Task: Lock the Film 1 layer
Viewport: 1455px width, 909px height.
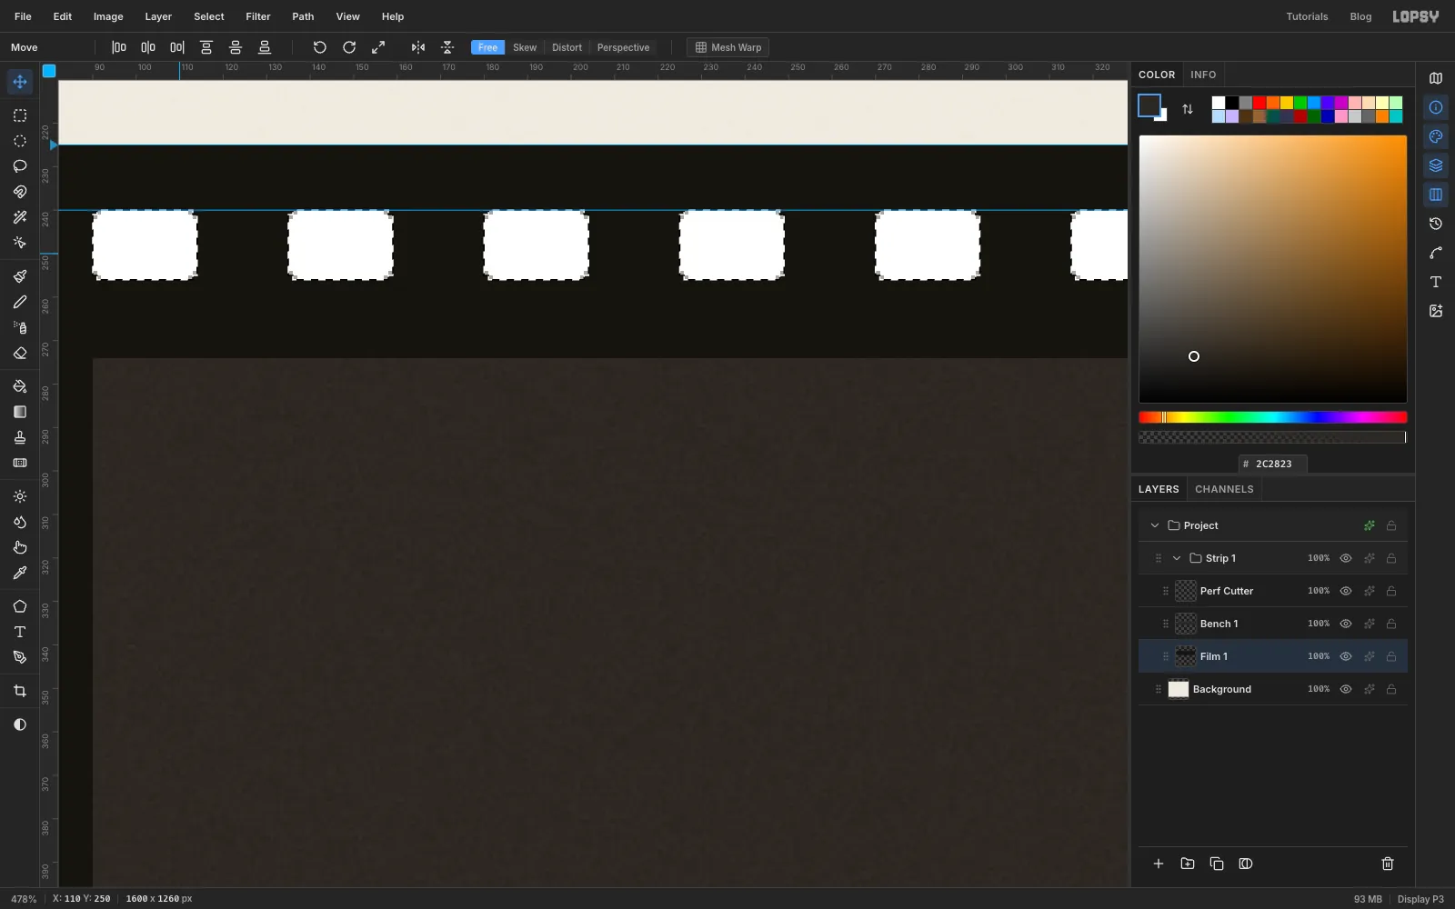Action: (x=1391, y=656)
